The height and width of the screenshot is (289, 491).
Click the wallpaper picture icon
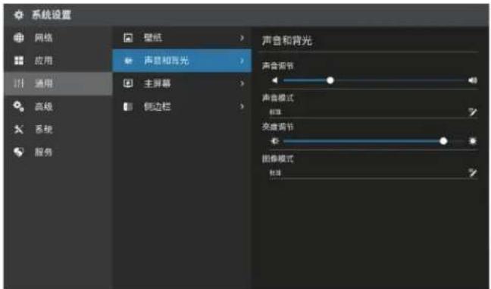[128, 38]
